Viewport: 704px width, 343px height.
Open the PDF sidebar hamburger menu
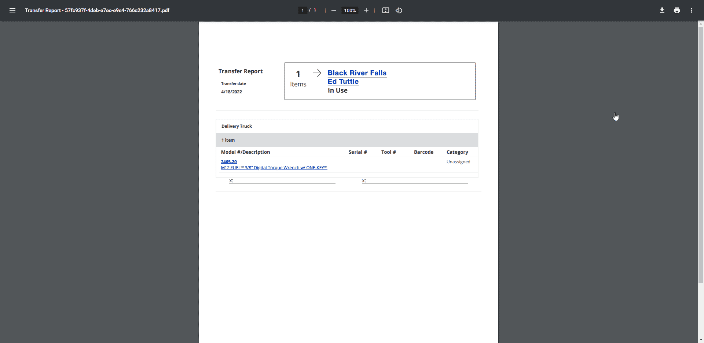(x=12, y=10)
